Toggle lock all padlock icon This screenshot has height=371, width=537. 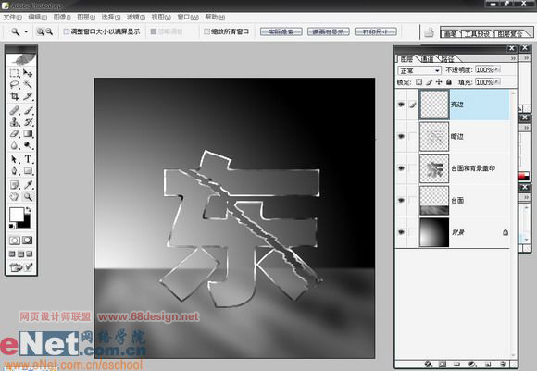click(449, 82)
